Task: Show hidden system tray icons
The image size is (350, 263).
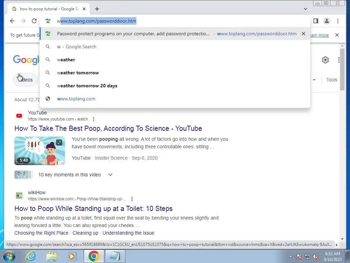Action: 291,256
